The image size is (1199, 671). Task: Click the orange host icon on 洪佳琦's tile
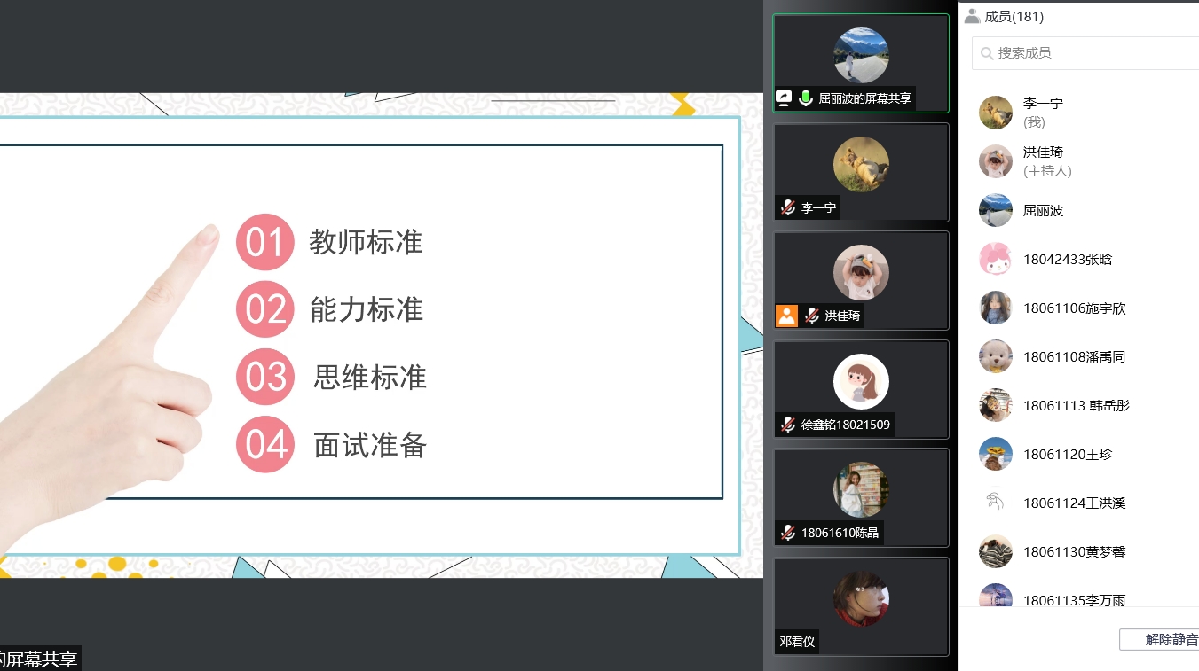click(x=786, y=316)
